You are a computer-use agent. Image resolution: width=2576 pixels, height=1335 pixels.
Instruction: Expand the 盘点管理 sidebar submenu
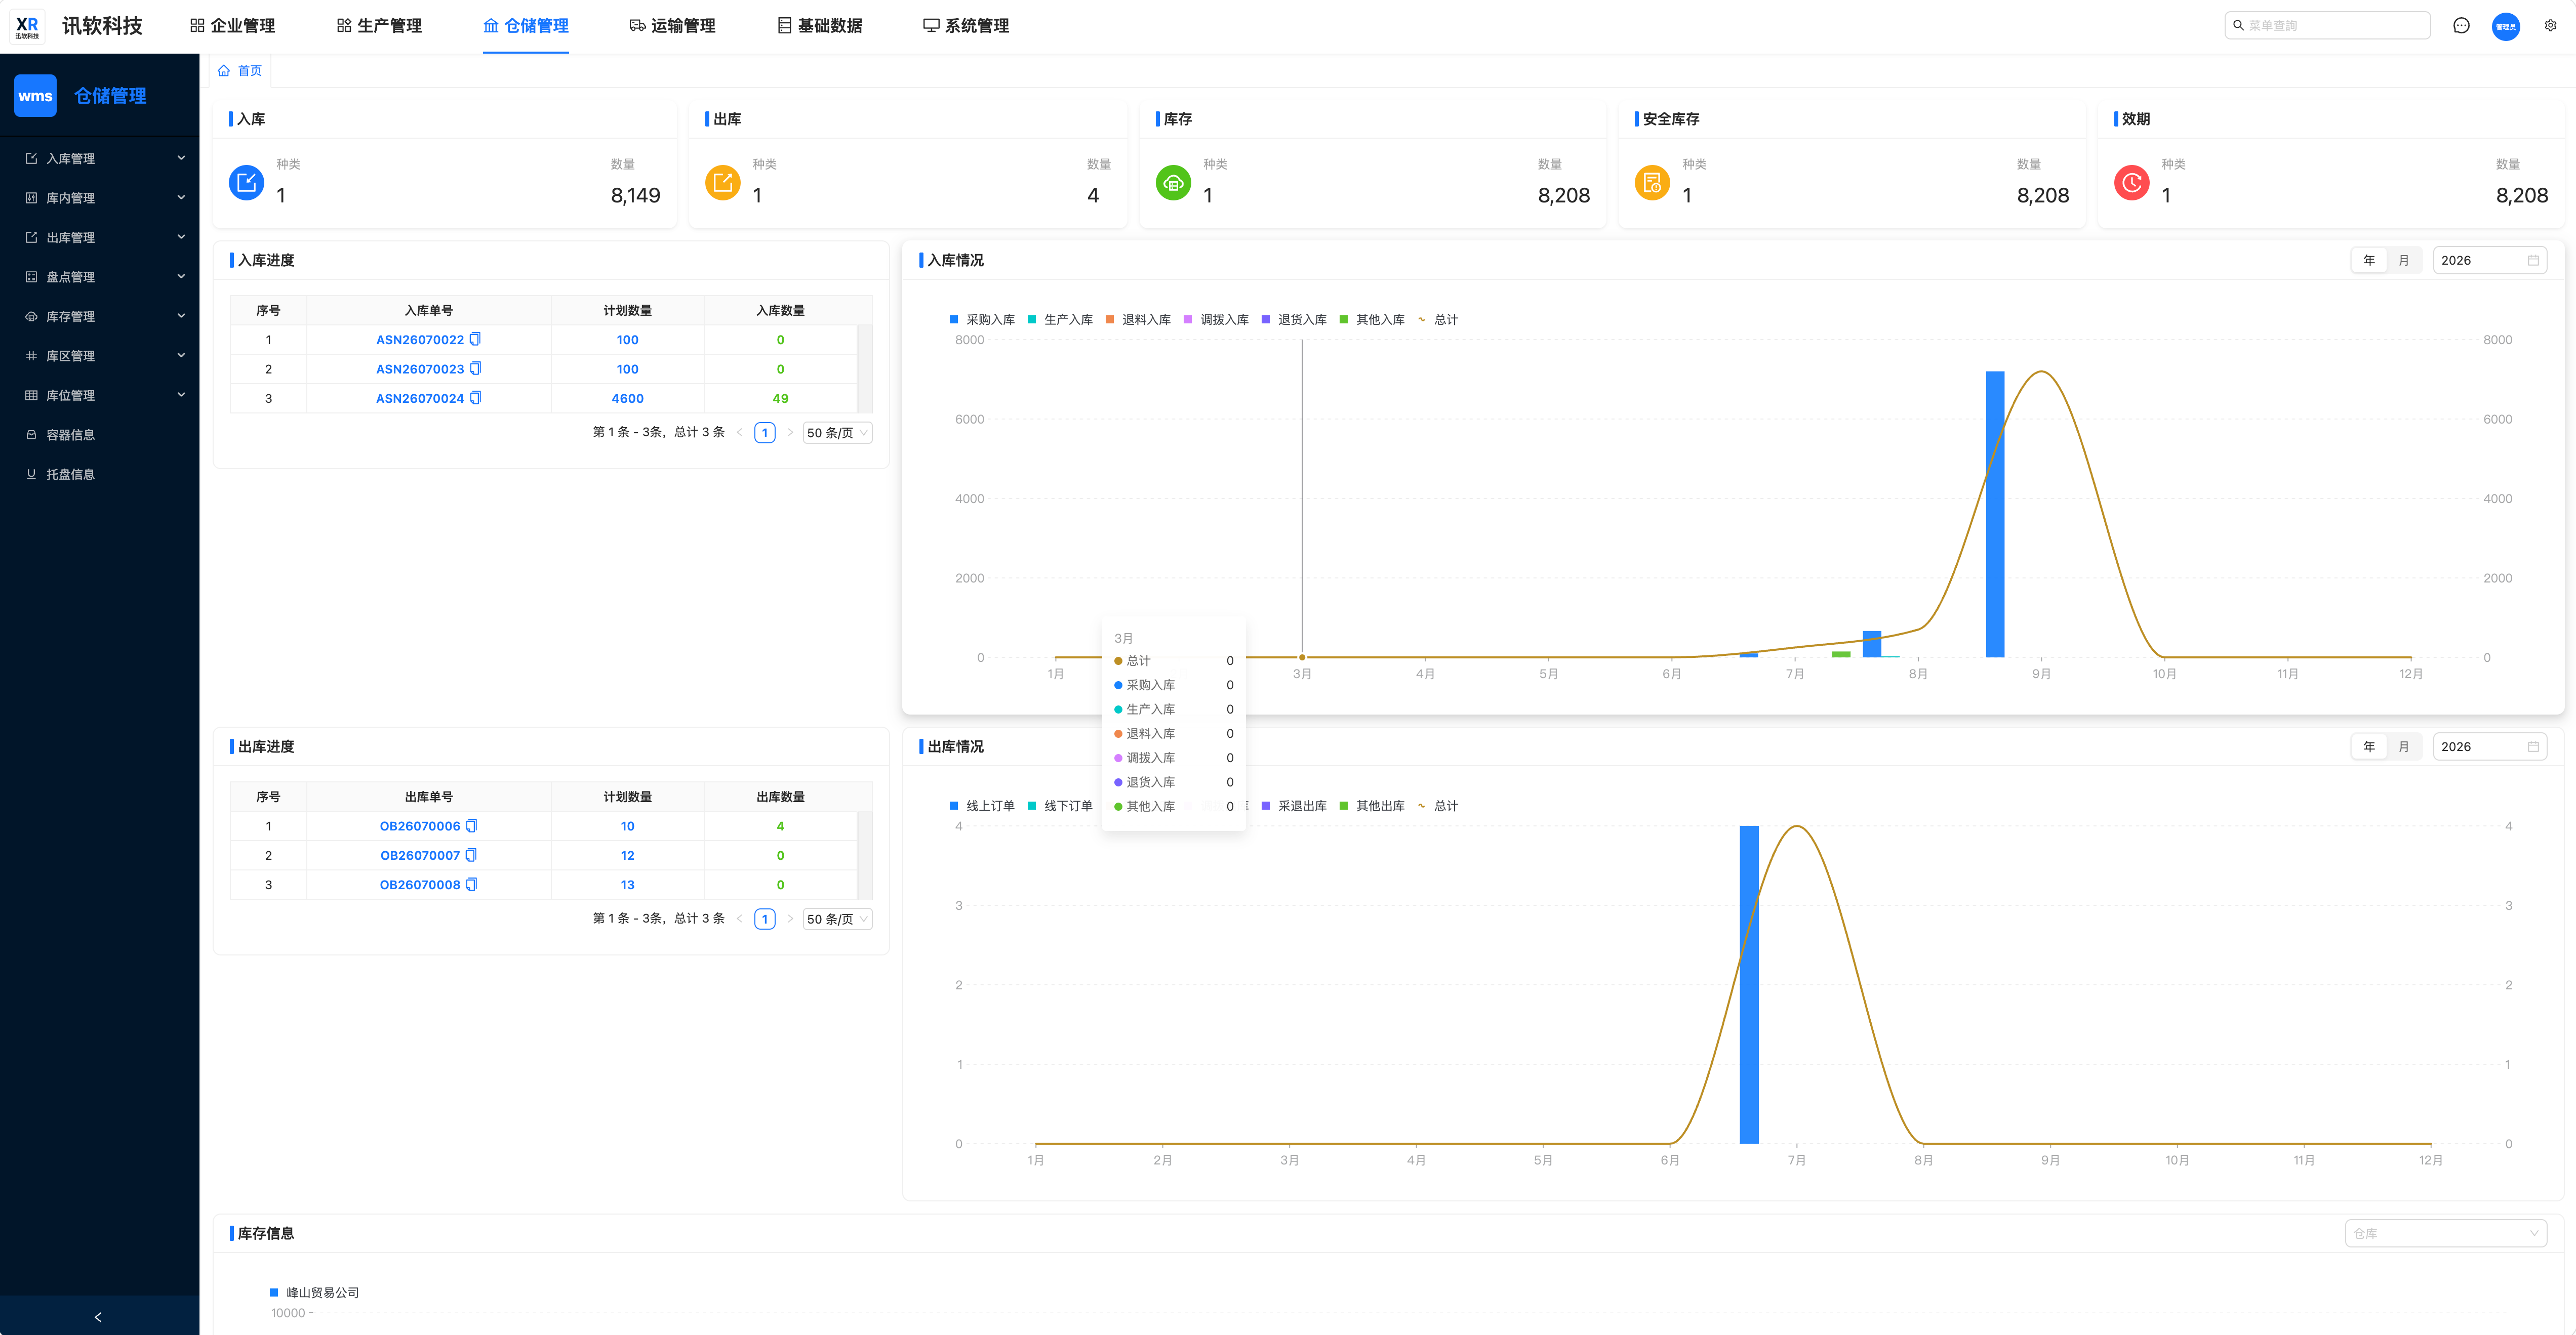[x=100, y=277]
